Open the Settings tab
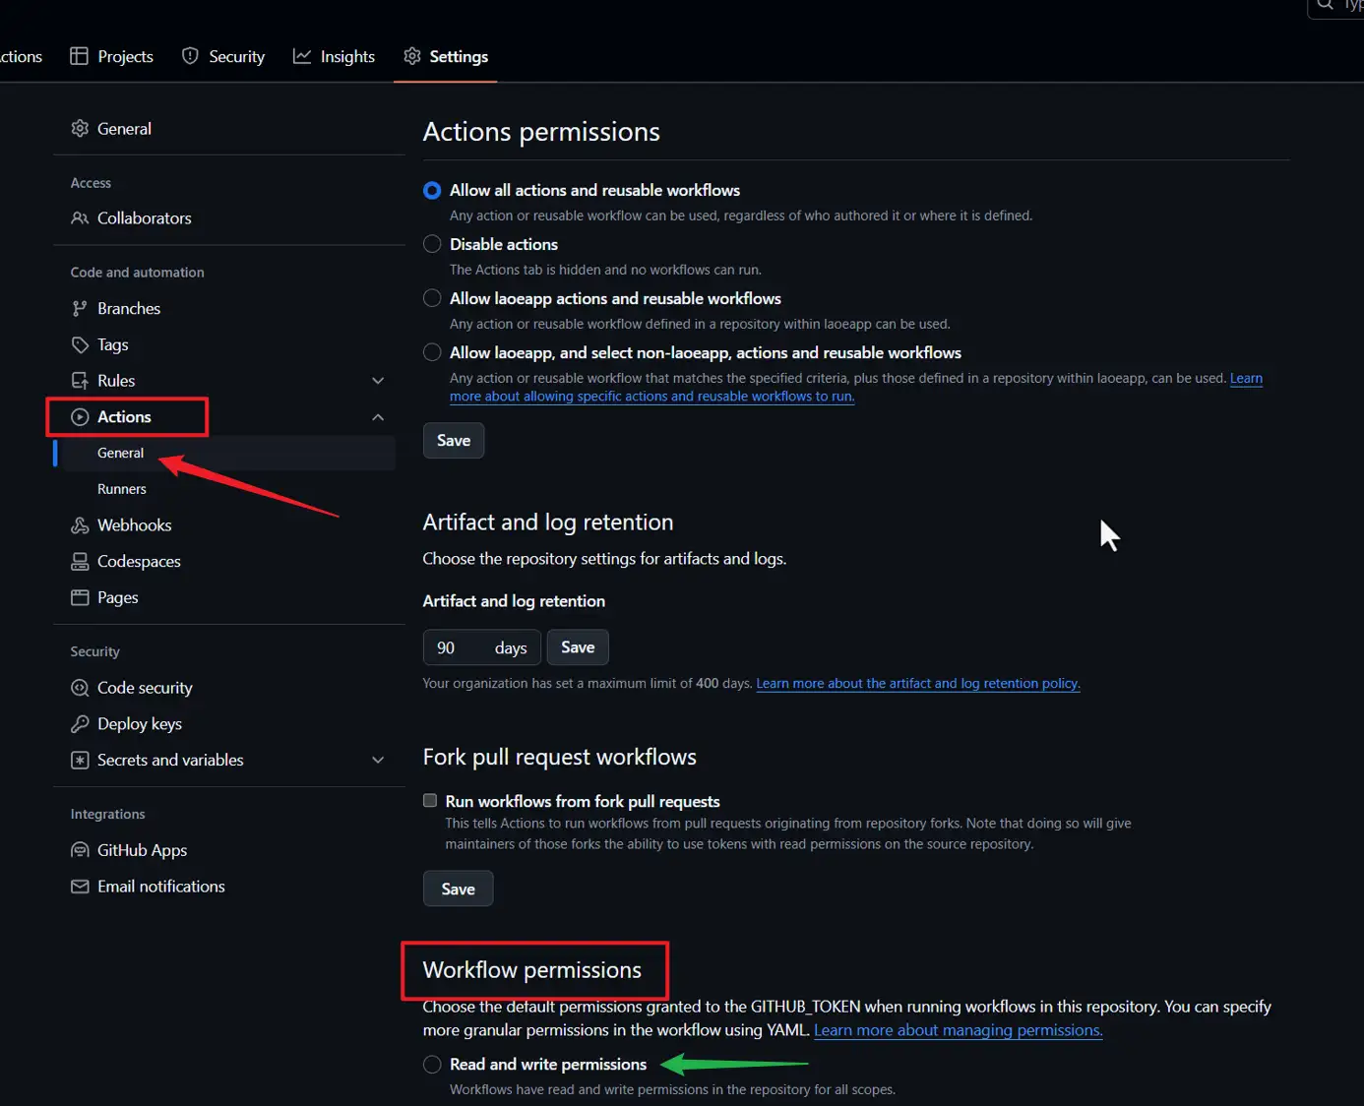Screen dimensions: 1364x1106 [x=446, y=56]
